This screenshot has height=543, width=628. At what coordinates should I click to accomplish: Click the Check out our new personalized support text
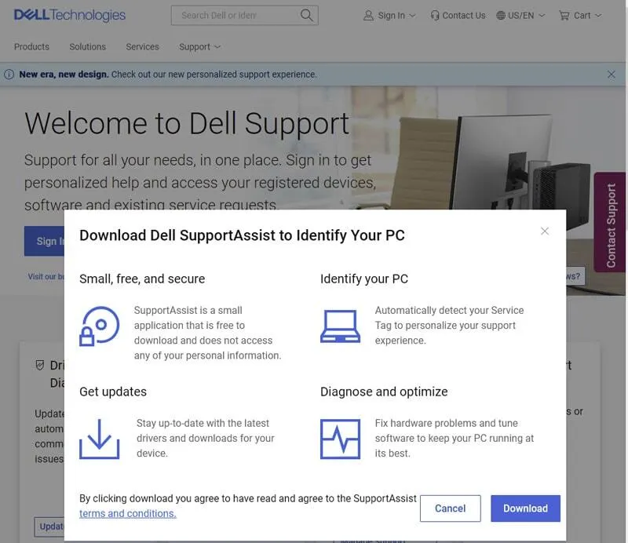[214, 75]
